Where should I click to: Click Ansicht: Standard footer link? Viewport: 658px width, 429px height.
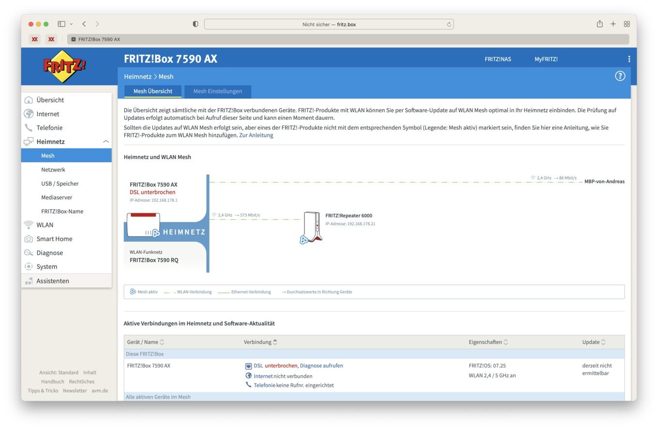[59, 373]
